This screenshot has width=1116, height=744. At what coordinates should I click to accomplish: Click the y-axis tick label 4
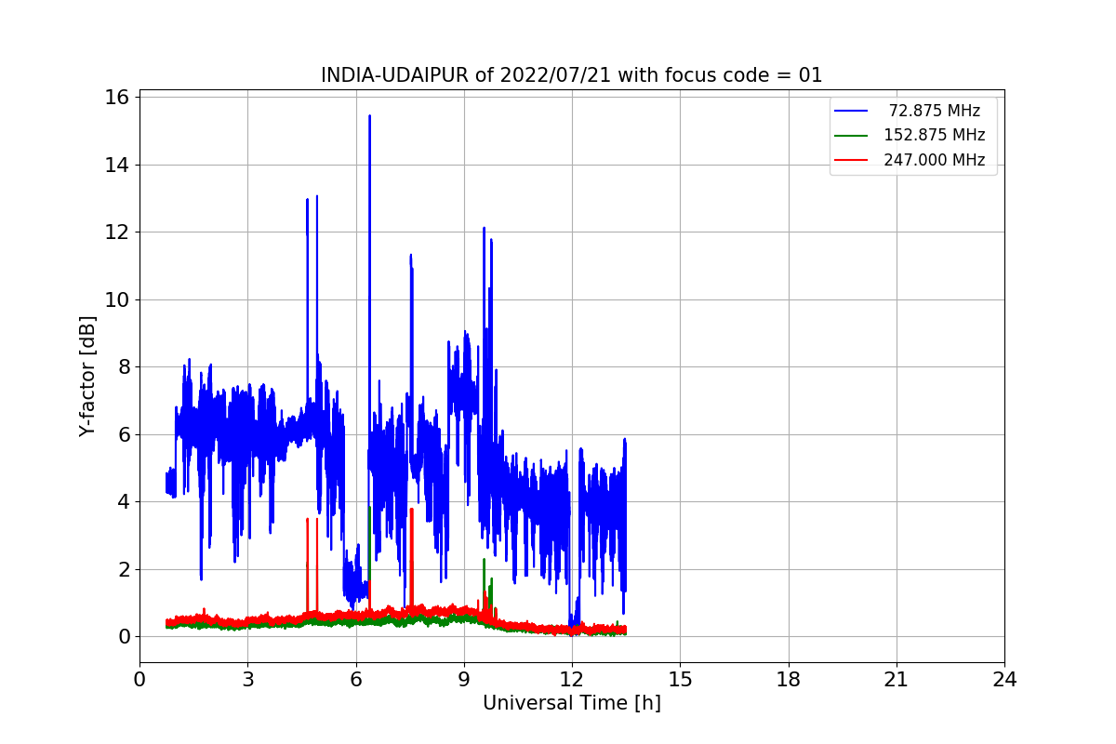[x=124, y=501]
